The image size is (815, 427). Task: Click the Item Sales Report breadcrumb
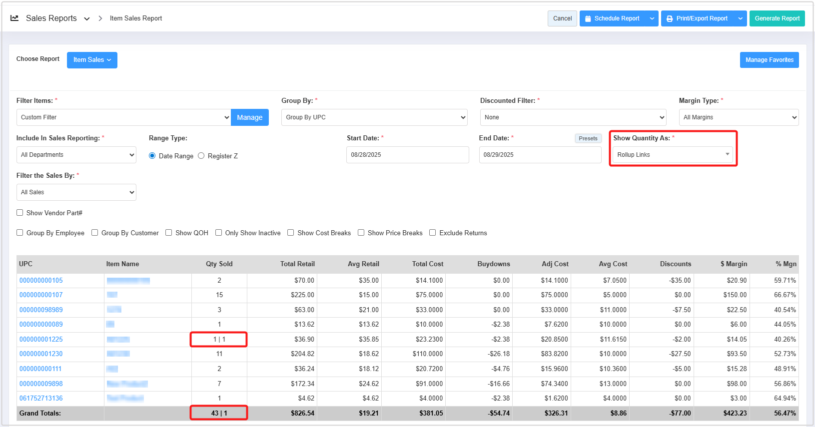(x=136, y=18)
